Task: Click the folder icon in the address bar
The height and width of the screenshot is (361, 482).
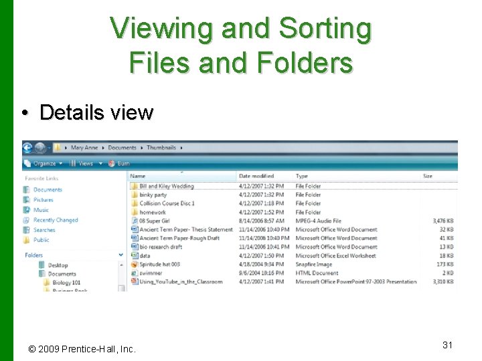Action: point(57,148)
